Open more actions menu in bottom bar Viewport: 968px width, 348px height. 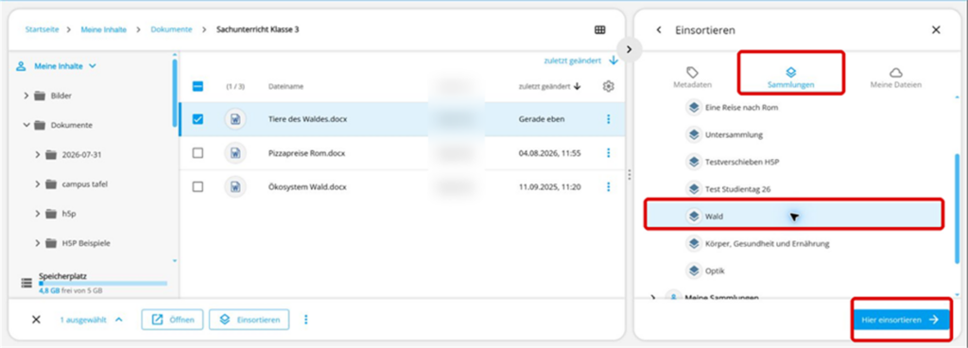(x=305, y=320)
